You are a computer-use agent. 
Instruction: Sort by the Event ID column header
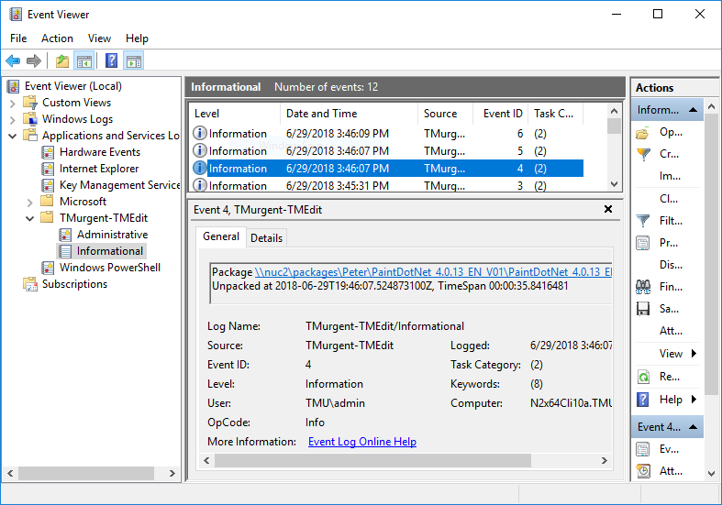(x=501, y=114)
